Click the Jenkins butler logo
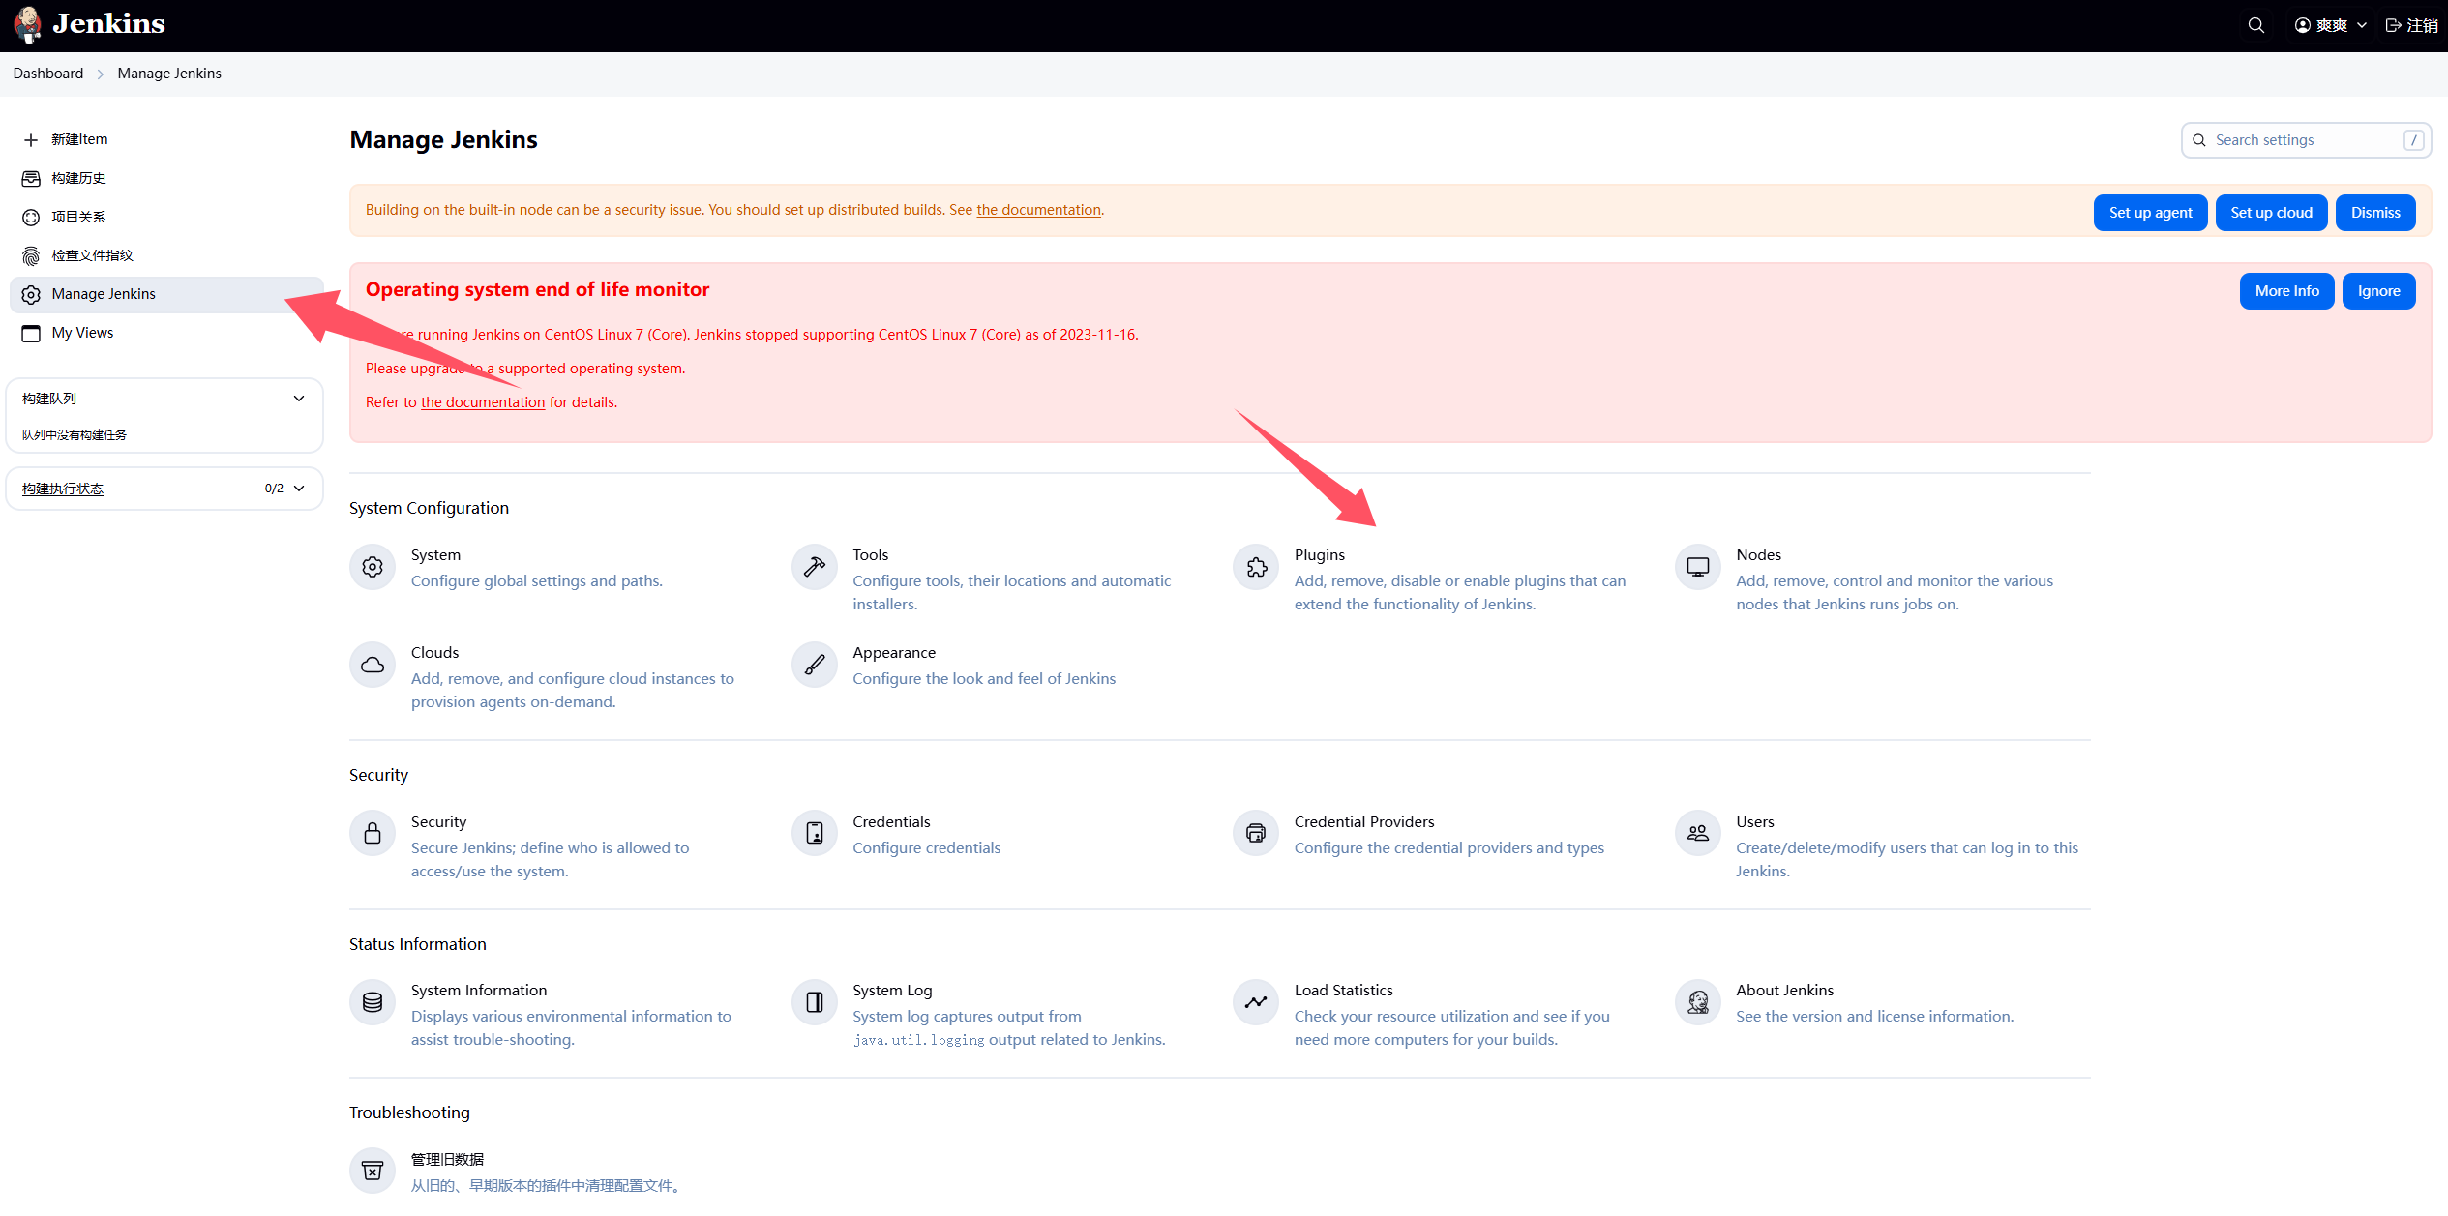This screenshot has width=2448, height=1216. 28,24
